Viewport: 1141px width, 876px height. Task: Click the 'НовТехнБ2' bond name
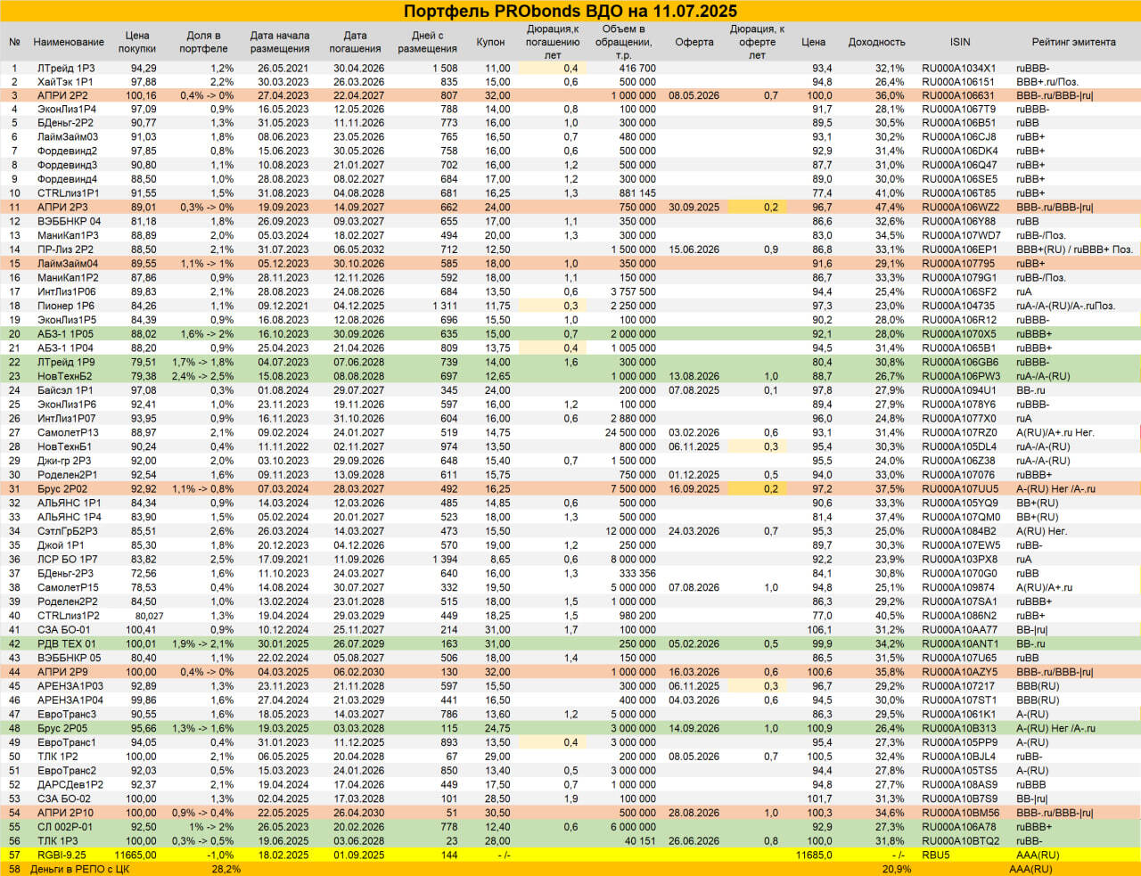(64, 376)
